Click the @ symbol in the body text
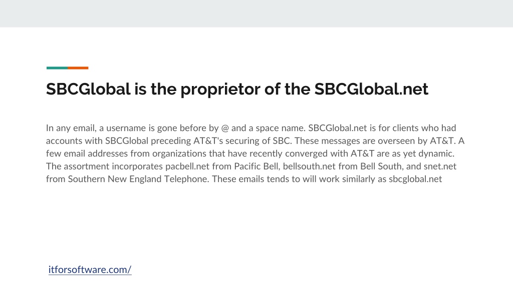This screenshot has width=513, height=288. (225, 128)
